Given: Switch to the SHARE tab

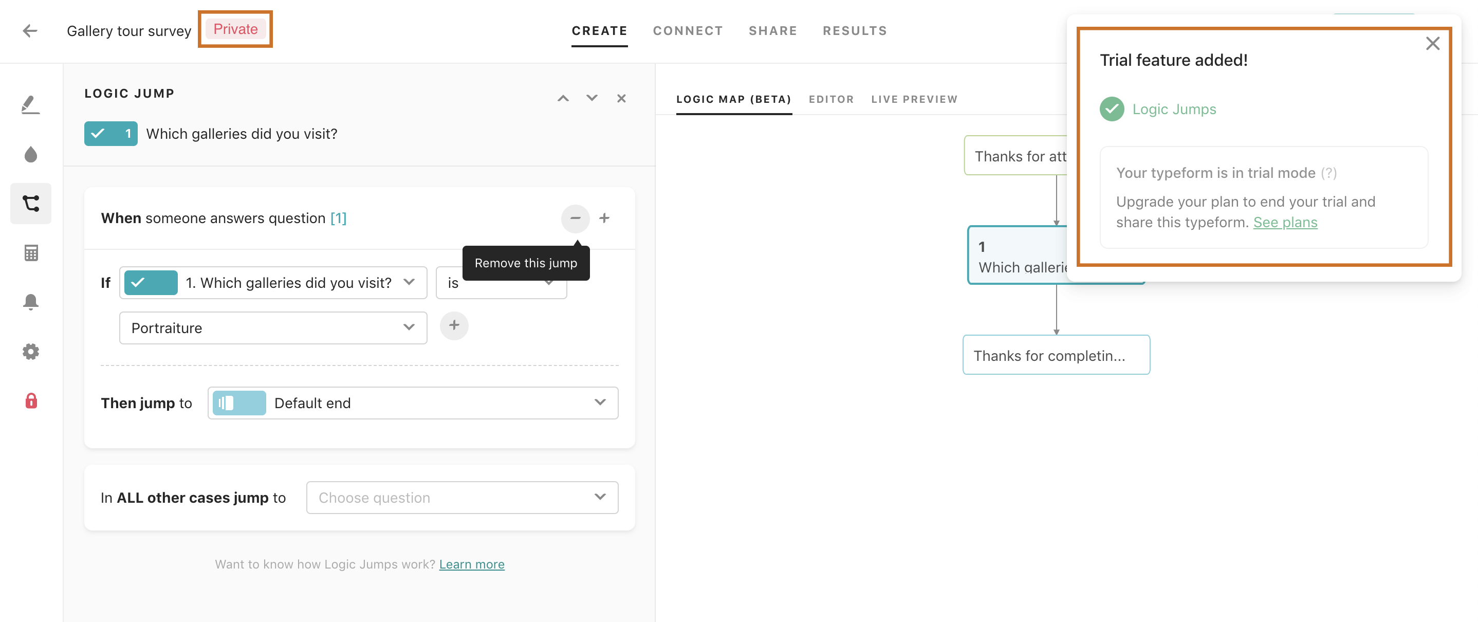Looking at the screenshot, I should (772, 31).
